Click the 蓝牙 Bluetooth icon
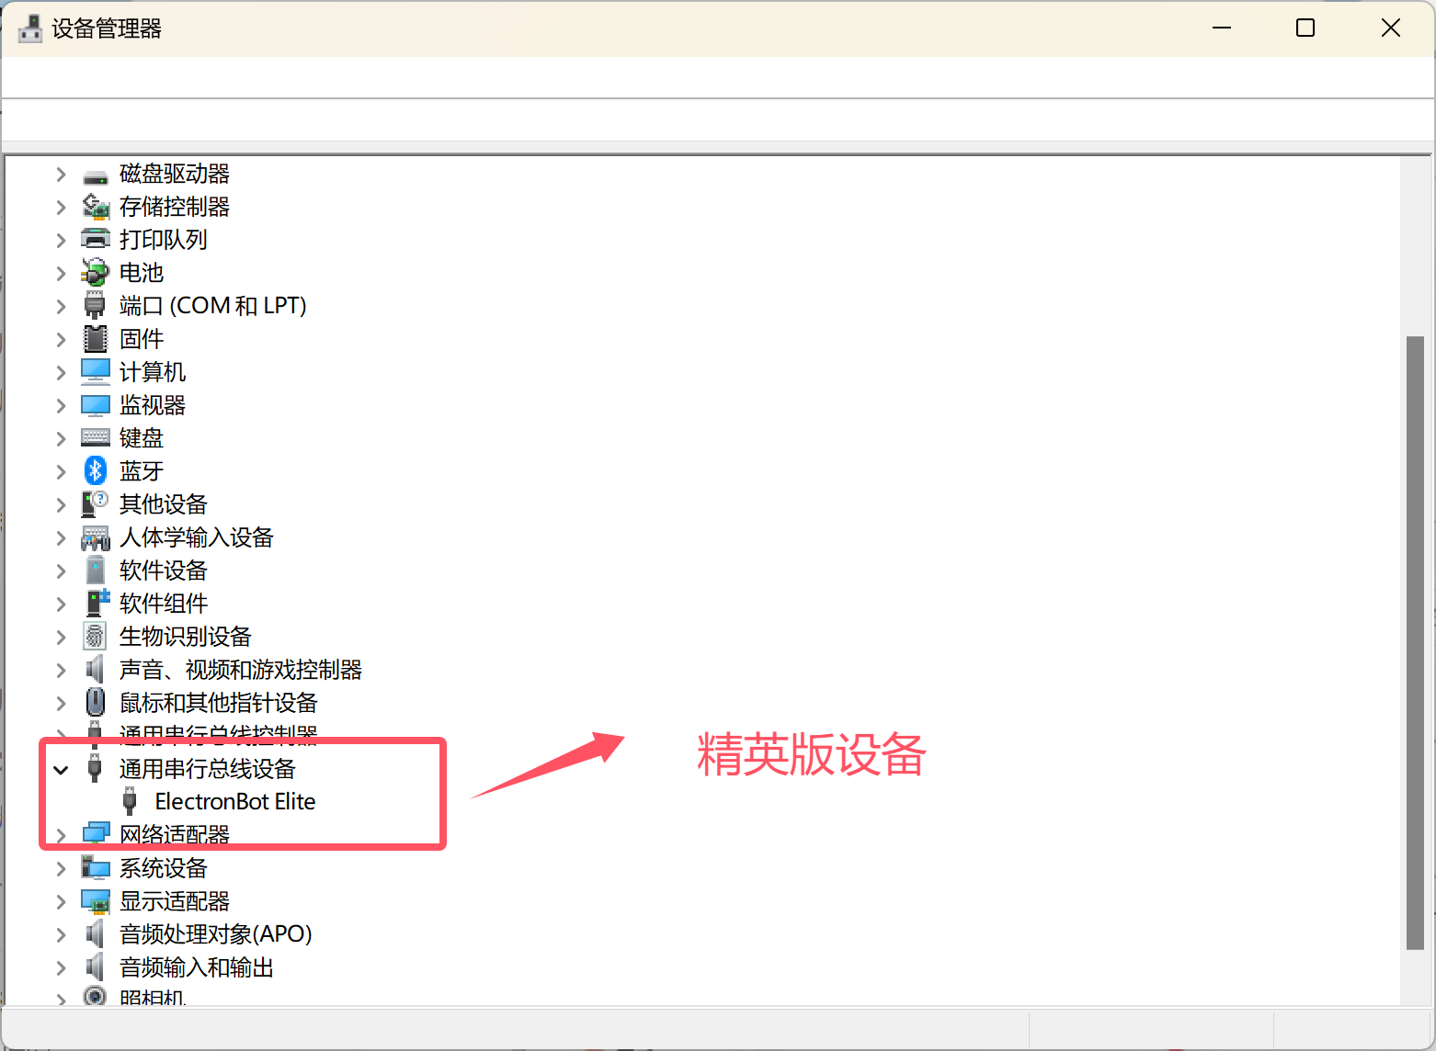This screenshot has width=1436, height=1051. tap(96, 472)
